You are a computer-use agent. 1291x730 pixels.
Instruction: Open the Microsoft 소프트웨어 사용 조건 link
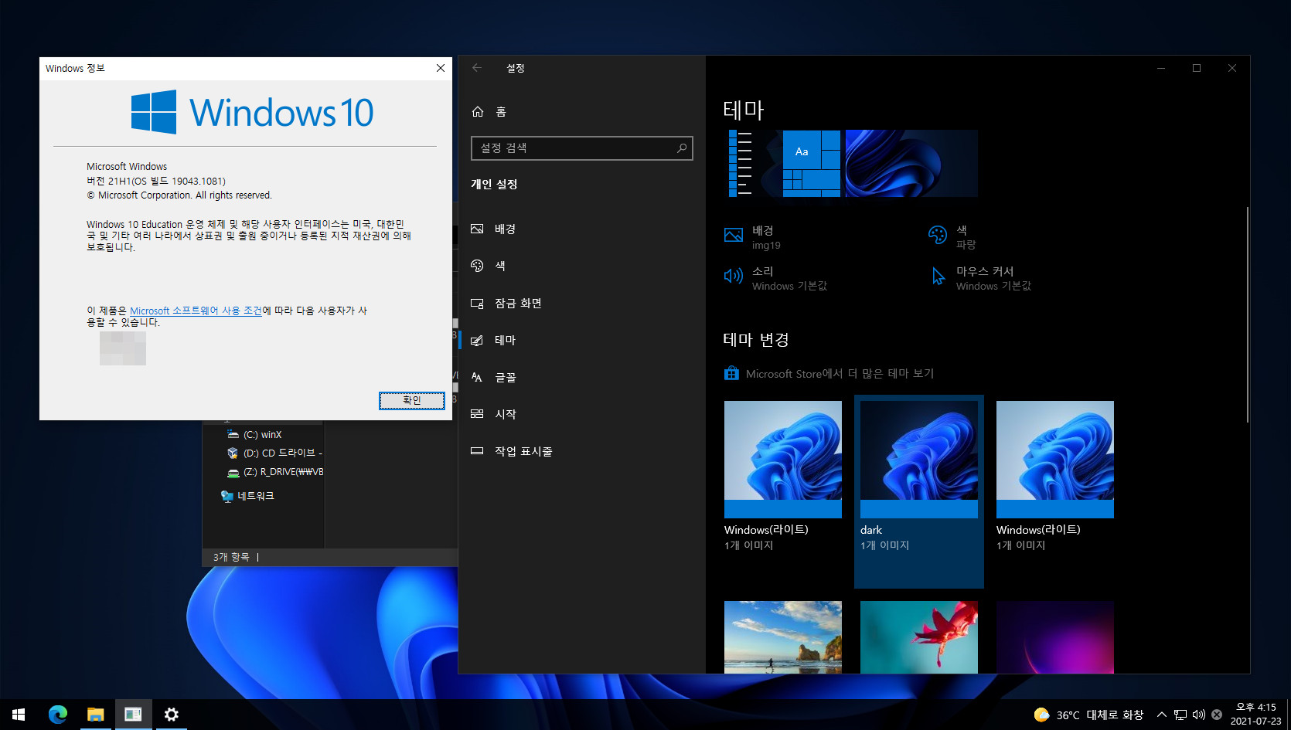click(x=196, y=311)
